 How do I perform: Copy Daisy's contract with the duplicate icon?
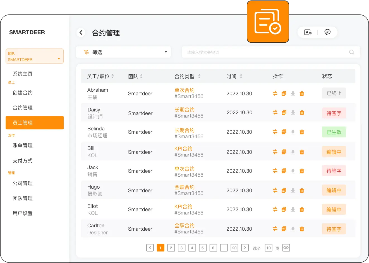pyautogui.click(x=284, y=112)
